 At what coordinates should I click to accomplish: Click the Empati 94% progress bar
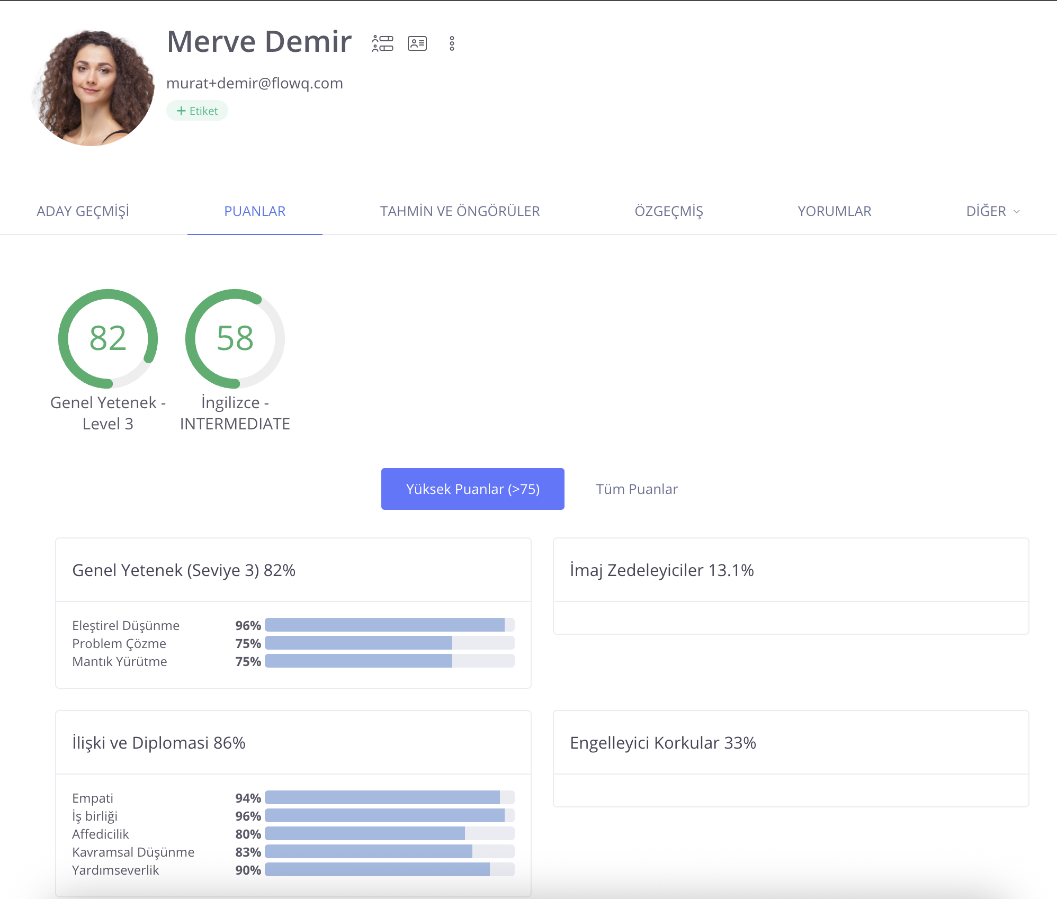point(389,797)
